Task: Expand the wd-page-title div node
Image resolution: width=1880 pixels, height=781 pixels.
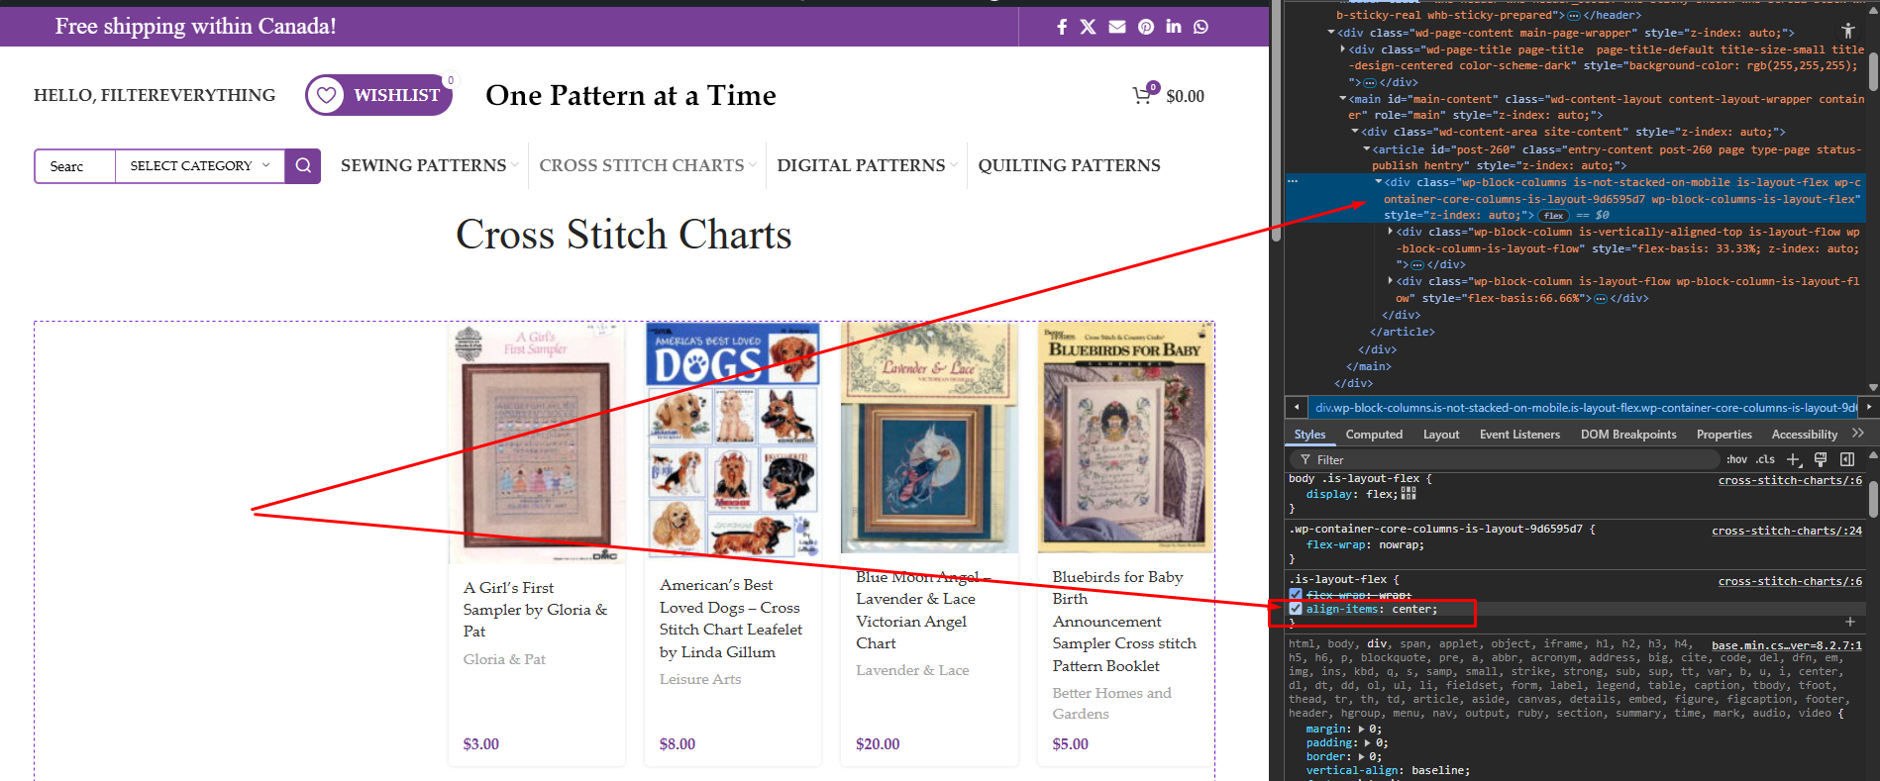Action: [x=1343, y=49]
